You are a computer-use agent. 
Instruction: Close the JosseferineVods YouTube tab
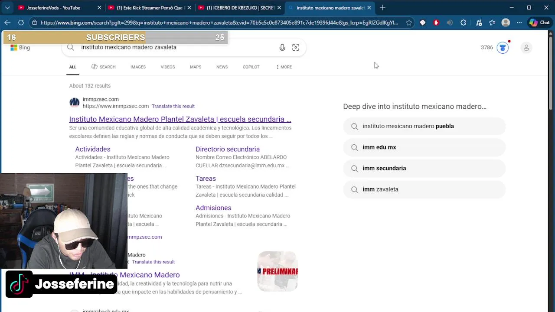99,8
